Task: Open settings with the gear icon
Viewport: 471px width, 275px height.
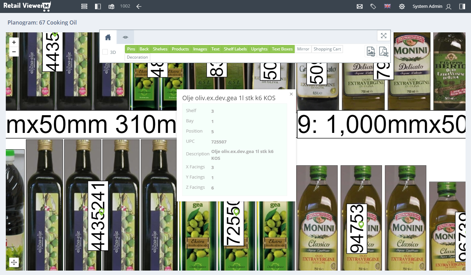Action: click(x=402, y=6)
